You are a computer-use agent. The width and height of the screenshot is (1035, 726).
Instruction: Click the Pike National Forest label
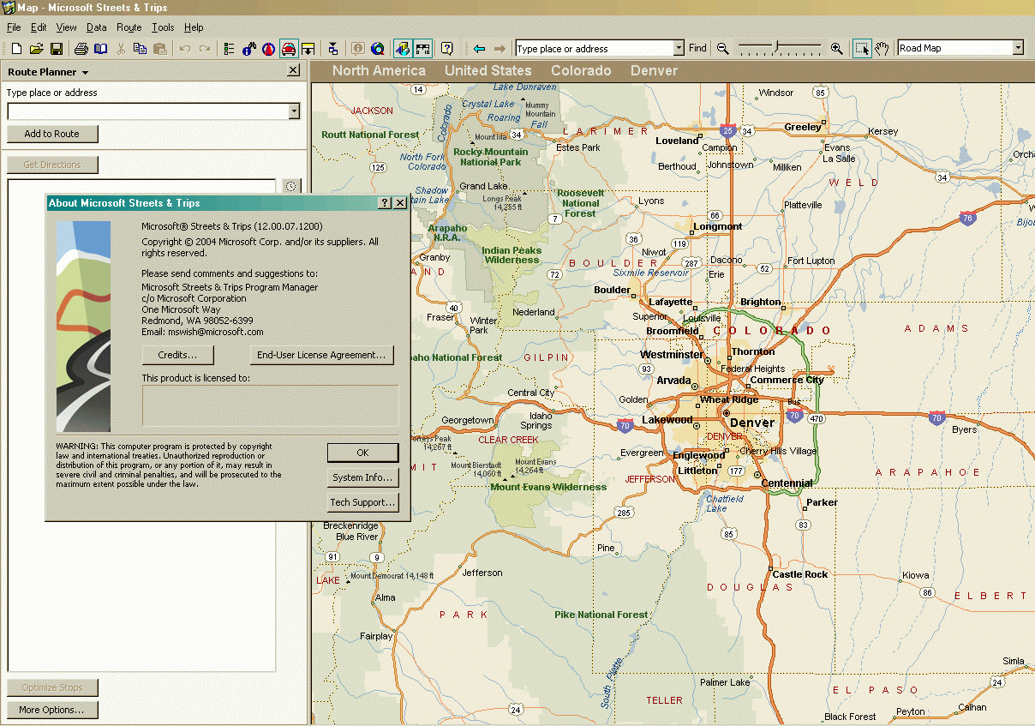pyautogui.click(x=601, y=615)
